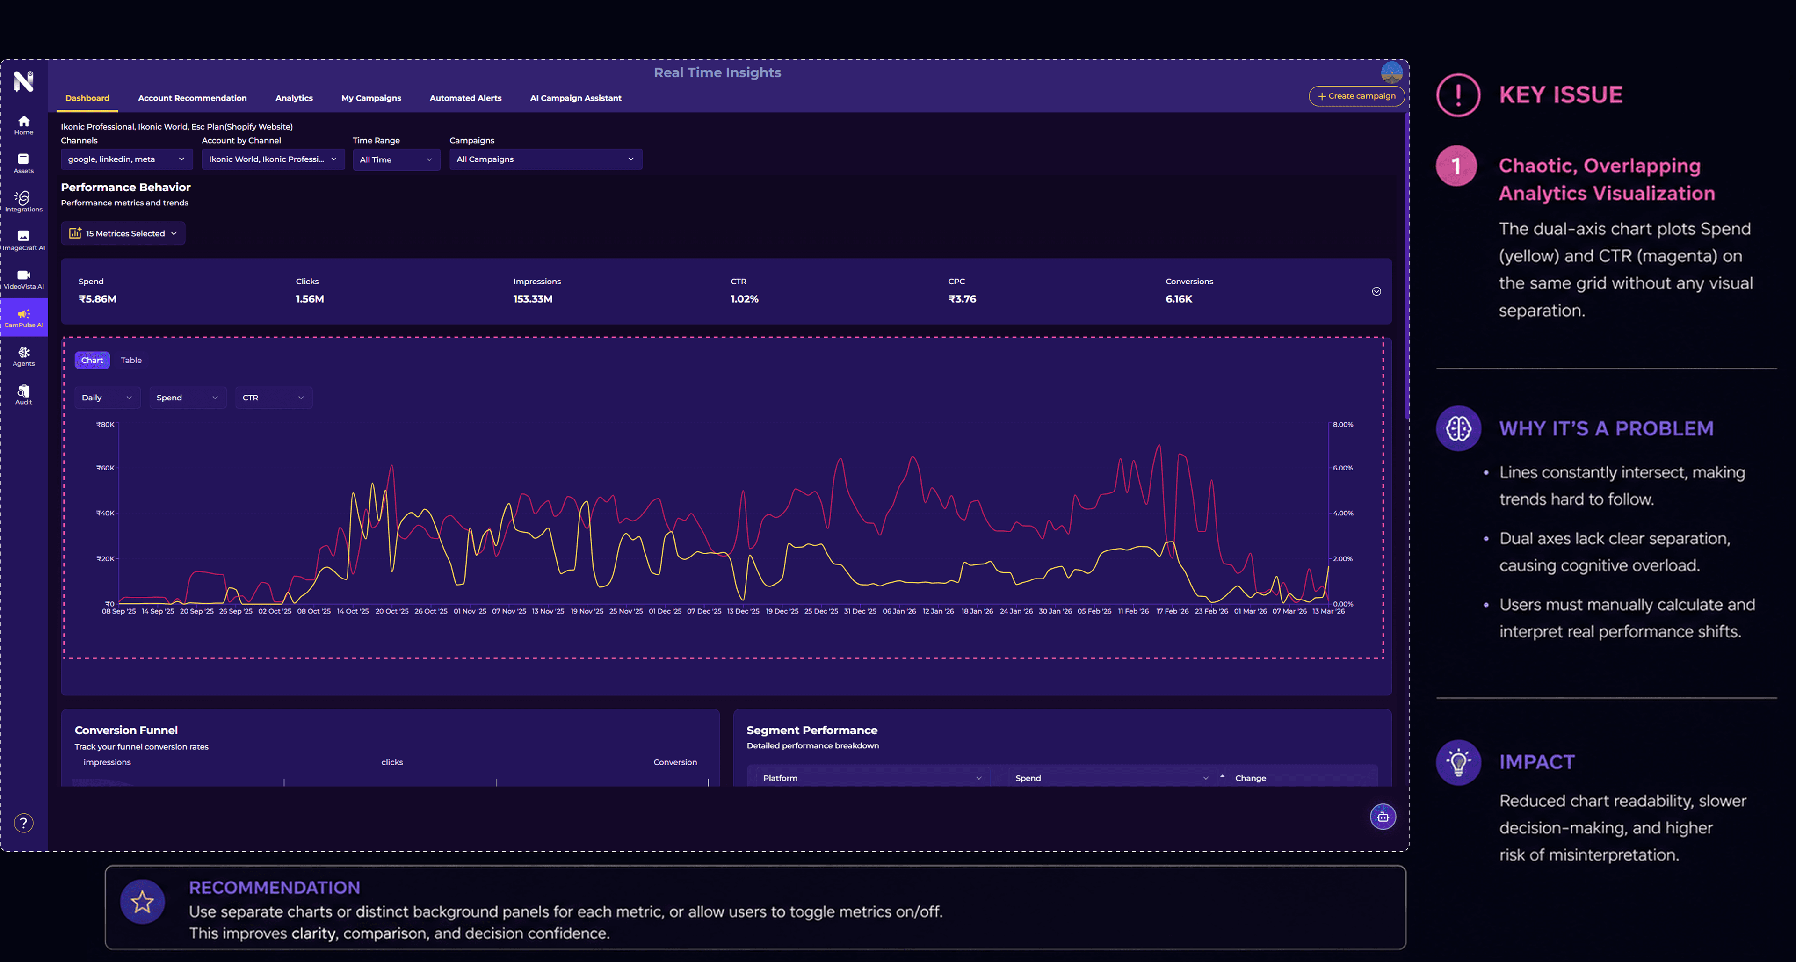Click the CTR 1.02% metric
Viewport: 1796px width, 962px height.
point(744,291)
